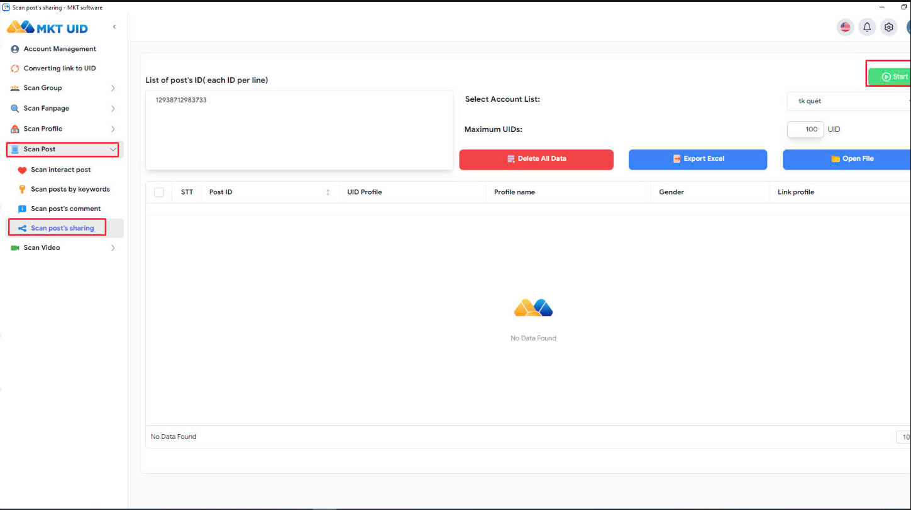This screenshot has width=911, height=510.
Task: Change language with the US flag icon
Action: pos(845,27)
